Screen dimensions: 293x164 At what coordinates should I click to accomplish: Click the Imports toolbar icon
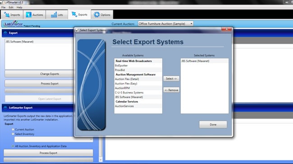click(x=7, y=14)
